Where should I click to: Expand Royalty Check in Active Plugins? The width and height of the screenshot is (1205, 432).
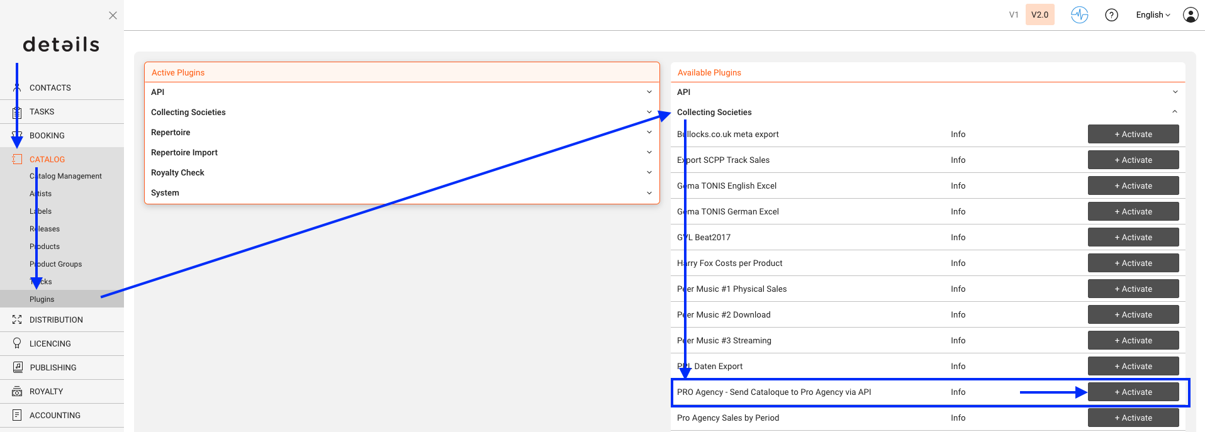[x=401, y=172]
